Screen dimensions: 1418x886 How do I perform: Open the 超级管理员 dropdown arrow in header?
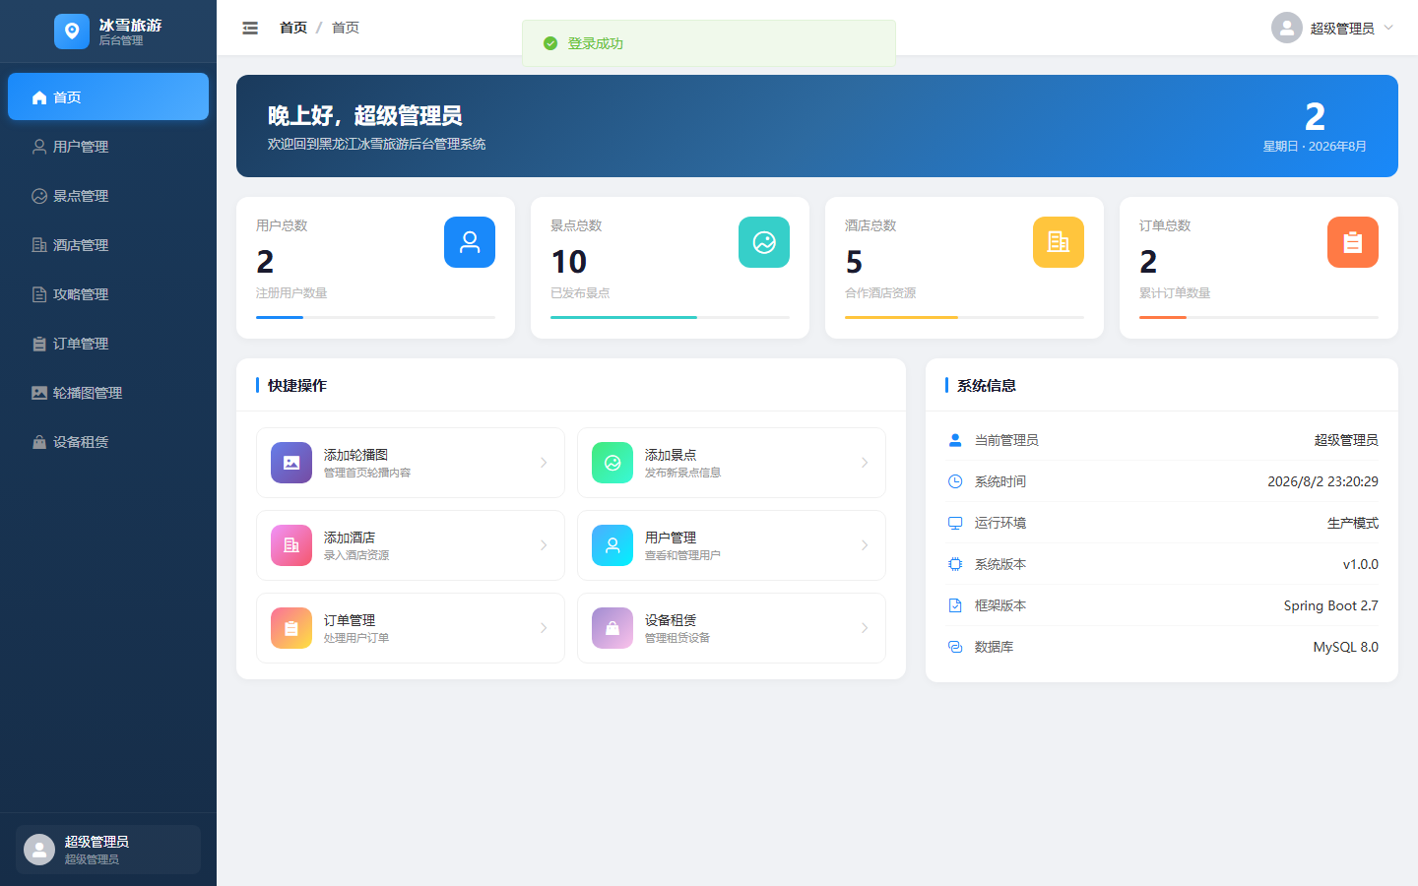1388,28
